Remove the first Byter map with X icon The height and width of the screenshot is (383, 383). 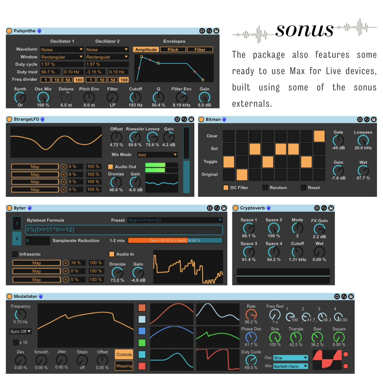66,263
